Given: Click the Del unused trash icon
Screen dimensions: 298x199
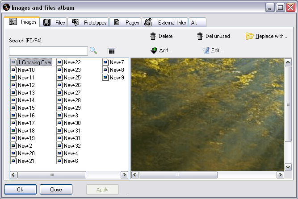Looking at the screenshot, I should point(200,36).
